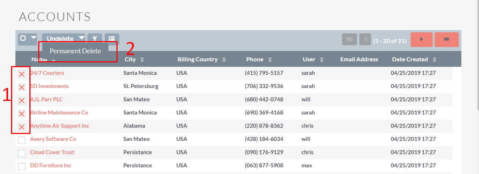Uncheck the 24/7 Couriers row checkbox

click(22, 74)
